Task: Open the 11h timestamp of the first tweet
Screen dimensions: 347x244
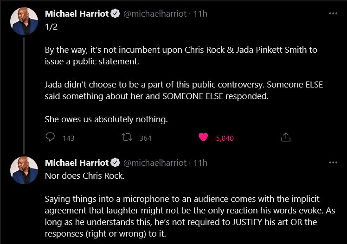Action: 200,14
